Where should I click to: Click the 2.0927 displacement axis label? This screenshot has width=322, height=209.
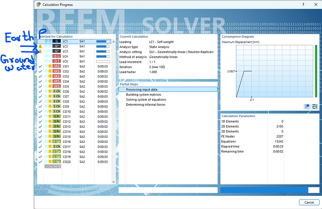(x=231, y=71)
